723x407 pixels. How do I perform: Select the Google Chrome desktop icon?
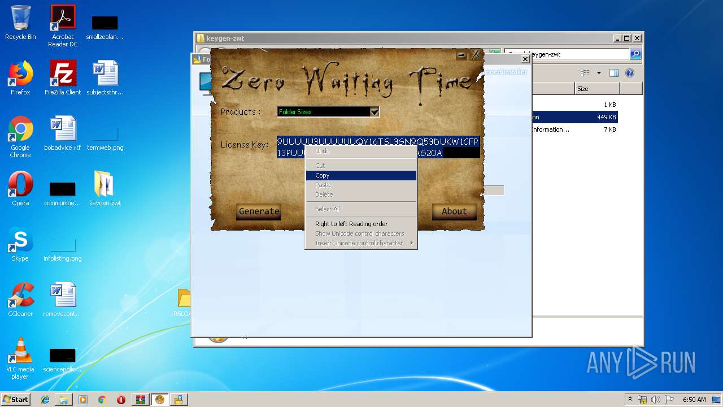pos(20,137)
